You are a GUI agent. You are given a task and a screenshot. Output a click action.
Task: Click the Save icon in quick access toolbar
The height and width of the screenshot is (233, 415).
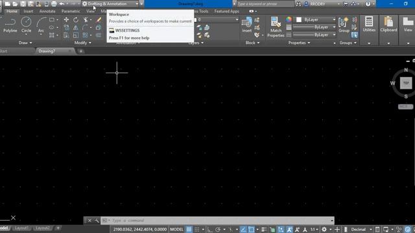pyautogui.click(x=23, y=4)
